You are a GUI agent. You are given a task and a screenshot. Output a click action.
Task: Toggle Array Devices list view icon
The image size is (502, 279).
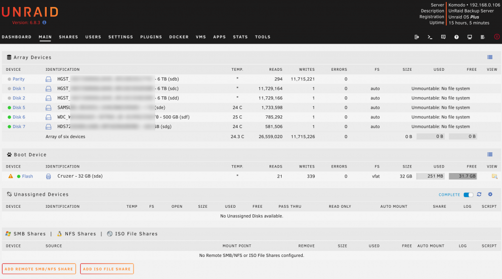coord(490,57)
